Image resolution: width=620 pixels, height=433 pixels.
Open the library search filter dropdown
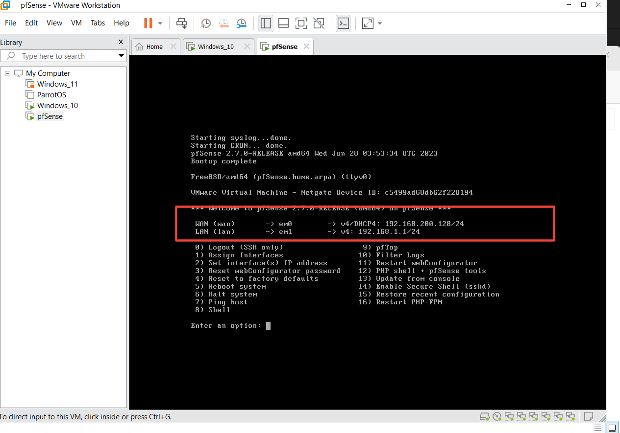(x=122, y=56)
